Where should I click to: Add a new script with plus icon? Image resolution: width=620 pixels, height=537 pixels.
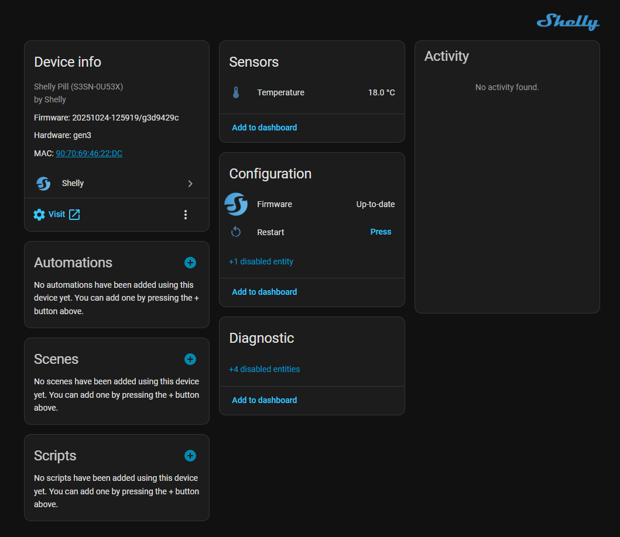click(x=190, y=456)
